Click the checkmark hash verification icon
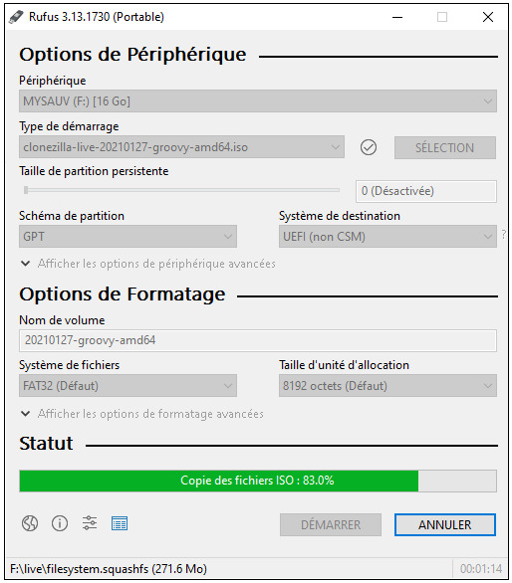 coord(369,147)
